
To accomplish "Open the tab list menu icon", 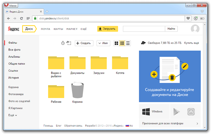I will [202, 12].
